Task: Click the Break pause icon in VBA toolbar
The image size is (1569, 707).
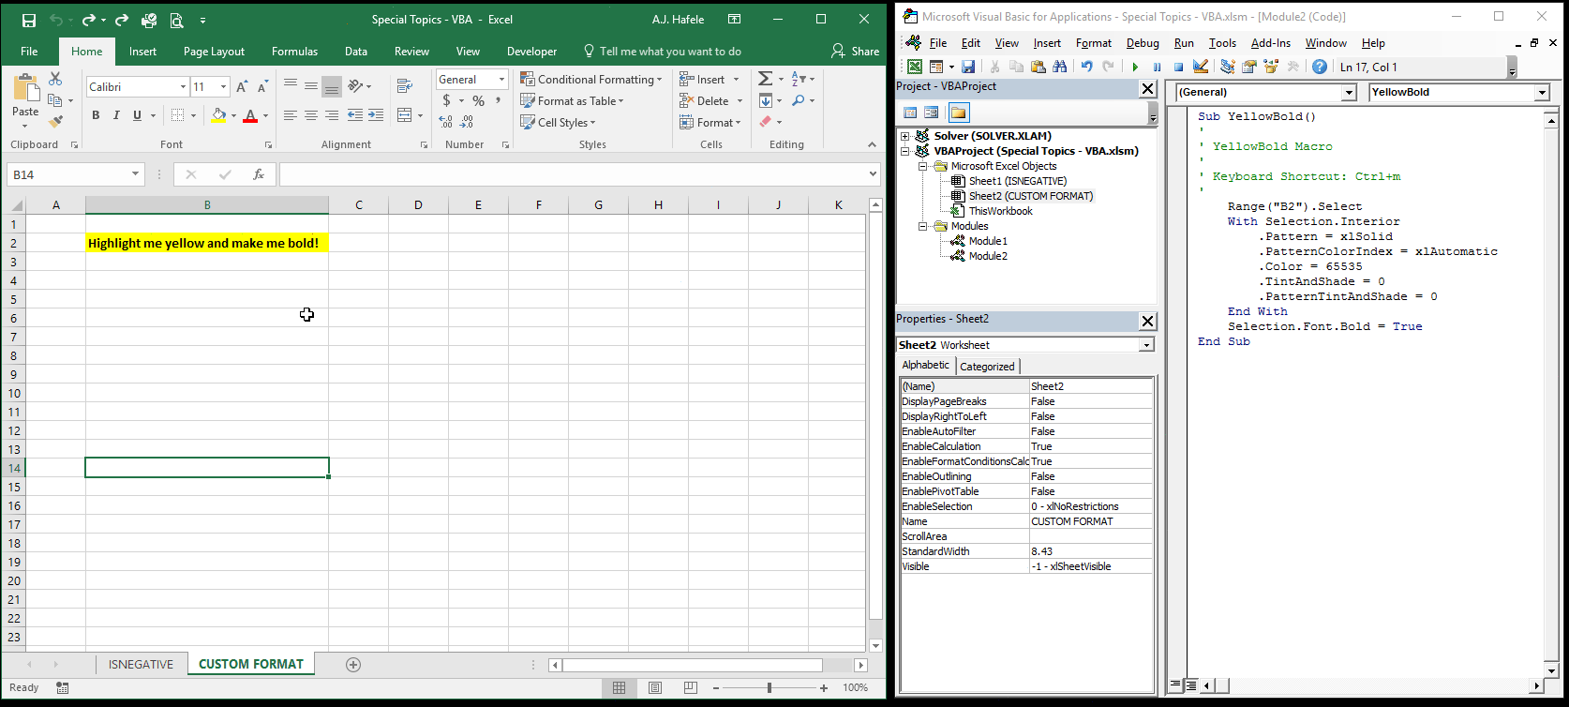Action: [1157, 68]
